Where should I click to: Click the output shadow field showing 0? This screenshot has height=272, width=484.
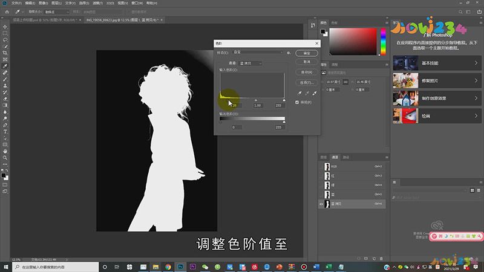236,127
